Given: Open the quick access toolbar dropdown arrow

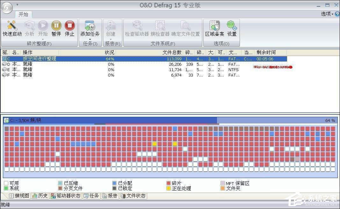Looking at the screenshot, I should click(17, 5).
